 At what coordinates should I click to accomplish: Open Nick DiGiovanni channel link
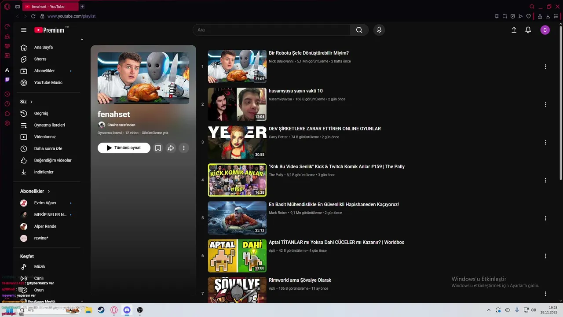coord(281,61)
